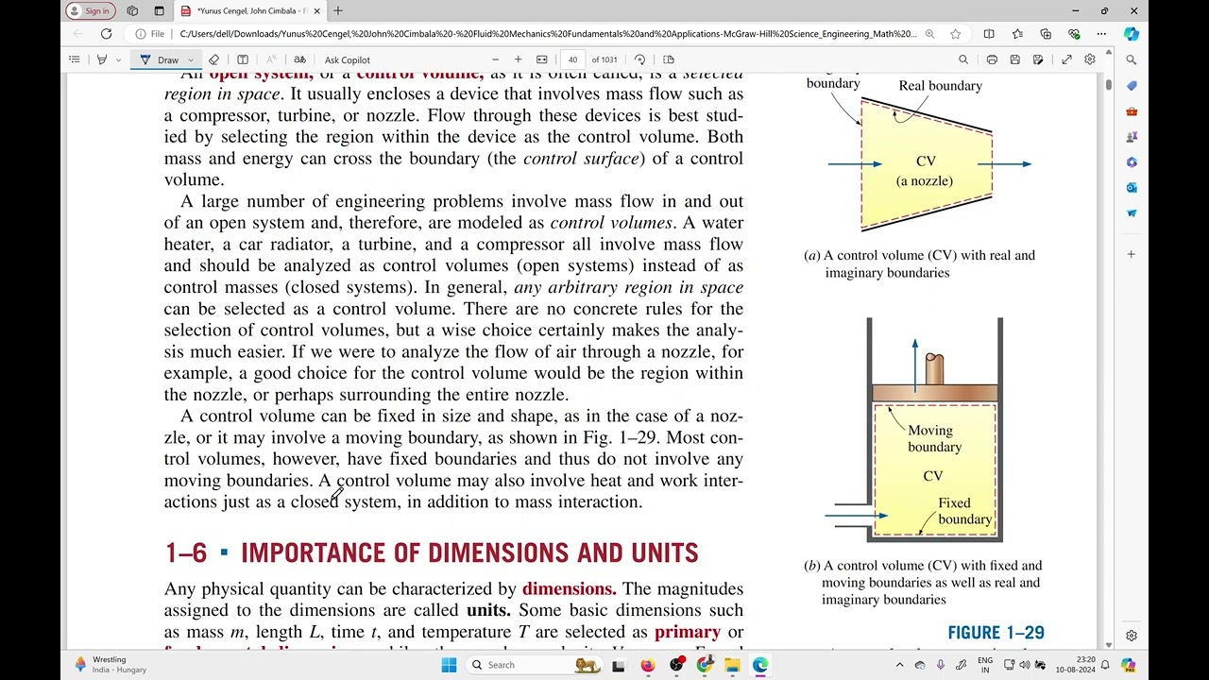Rotate the PDF page
Viewport: 1209px width, 680px height.
click(x=640, y=59)
